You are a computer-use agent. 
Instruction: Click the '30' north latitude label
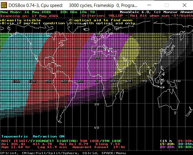pos(97,58)
